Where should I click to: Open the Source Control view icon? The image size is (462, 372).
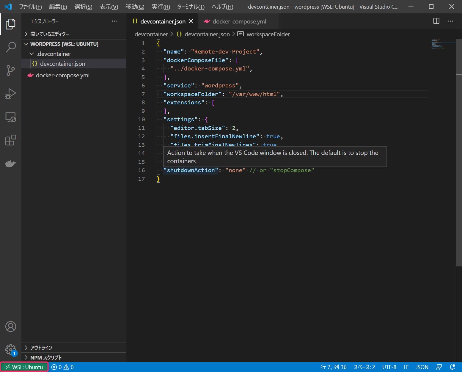pyautogui.click(x=10, y=70)
